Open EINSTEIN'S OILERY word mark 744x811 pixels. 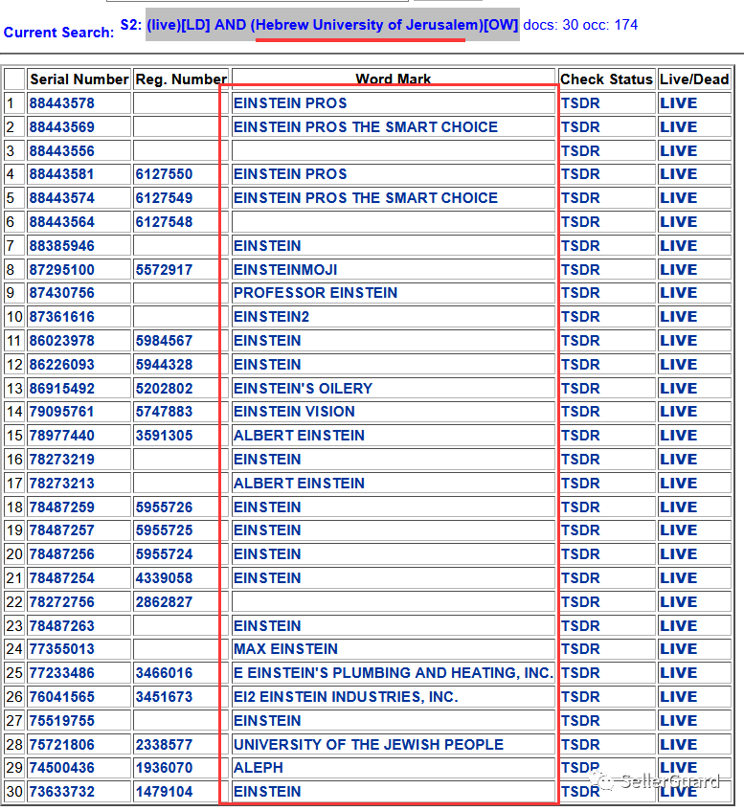point(303,388)
